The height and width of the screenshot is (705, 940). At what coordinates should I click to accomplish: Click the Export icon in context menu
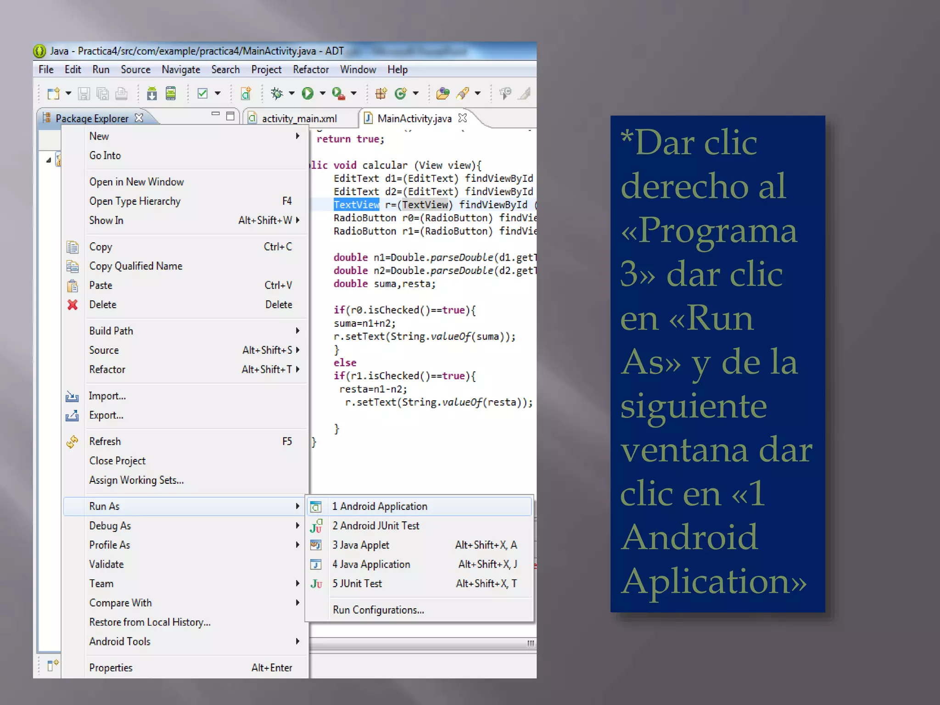point(72,415)
